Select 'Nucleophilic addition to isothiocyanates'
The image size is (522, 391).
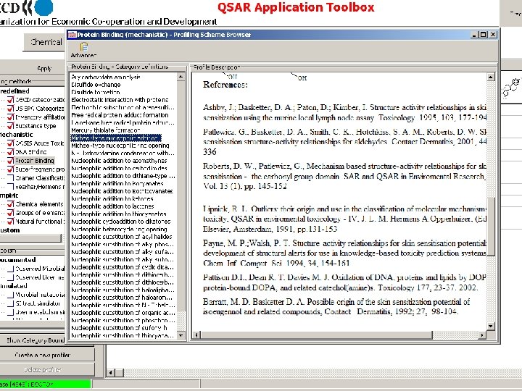click(x=122, y=191)
